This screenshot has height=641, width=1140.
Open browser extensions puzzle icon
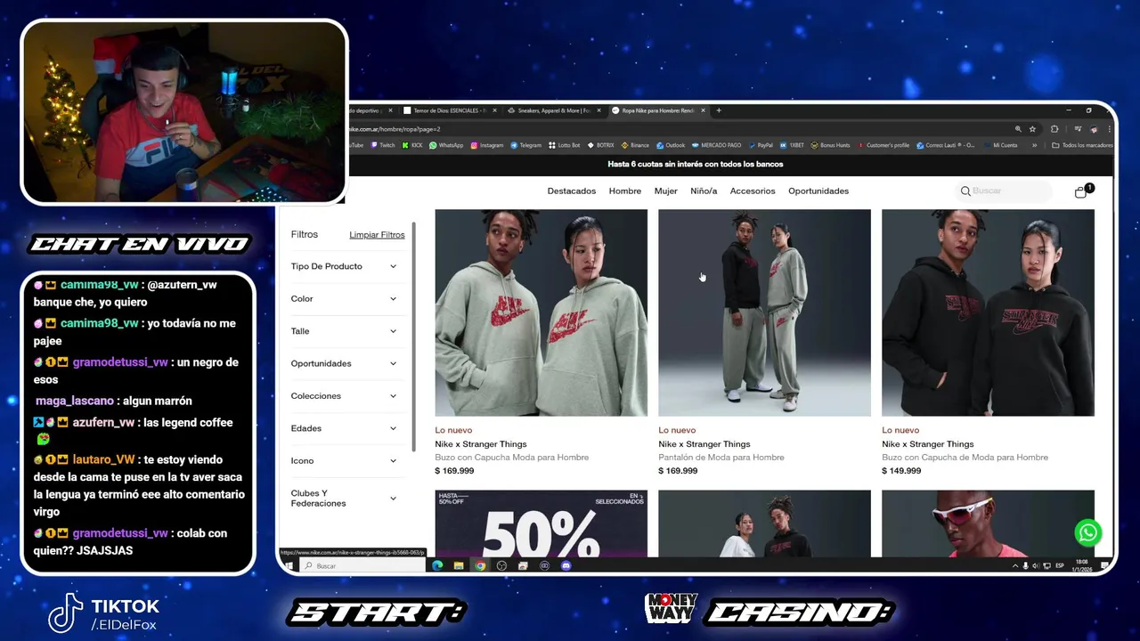tap(1054, 129)
